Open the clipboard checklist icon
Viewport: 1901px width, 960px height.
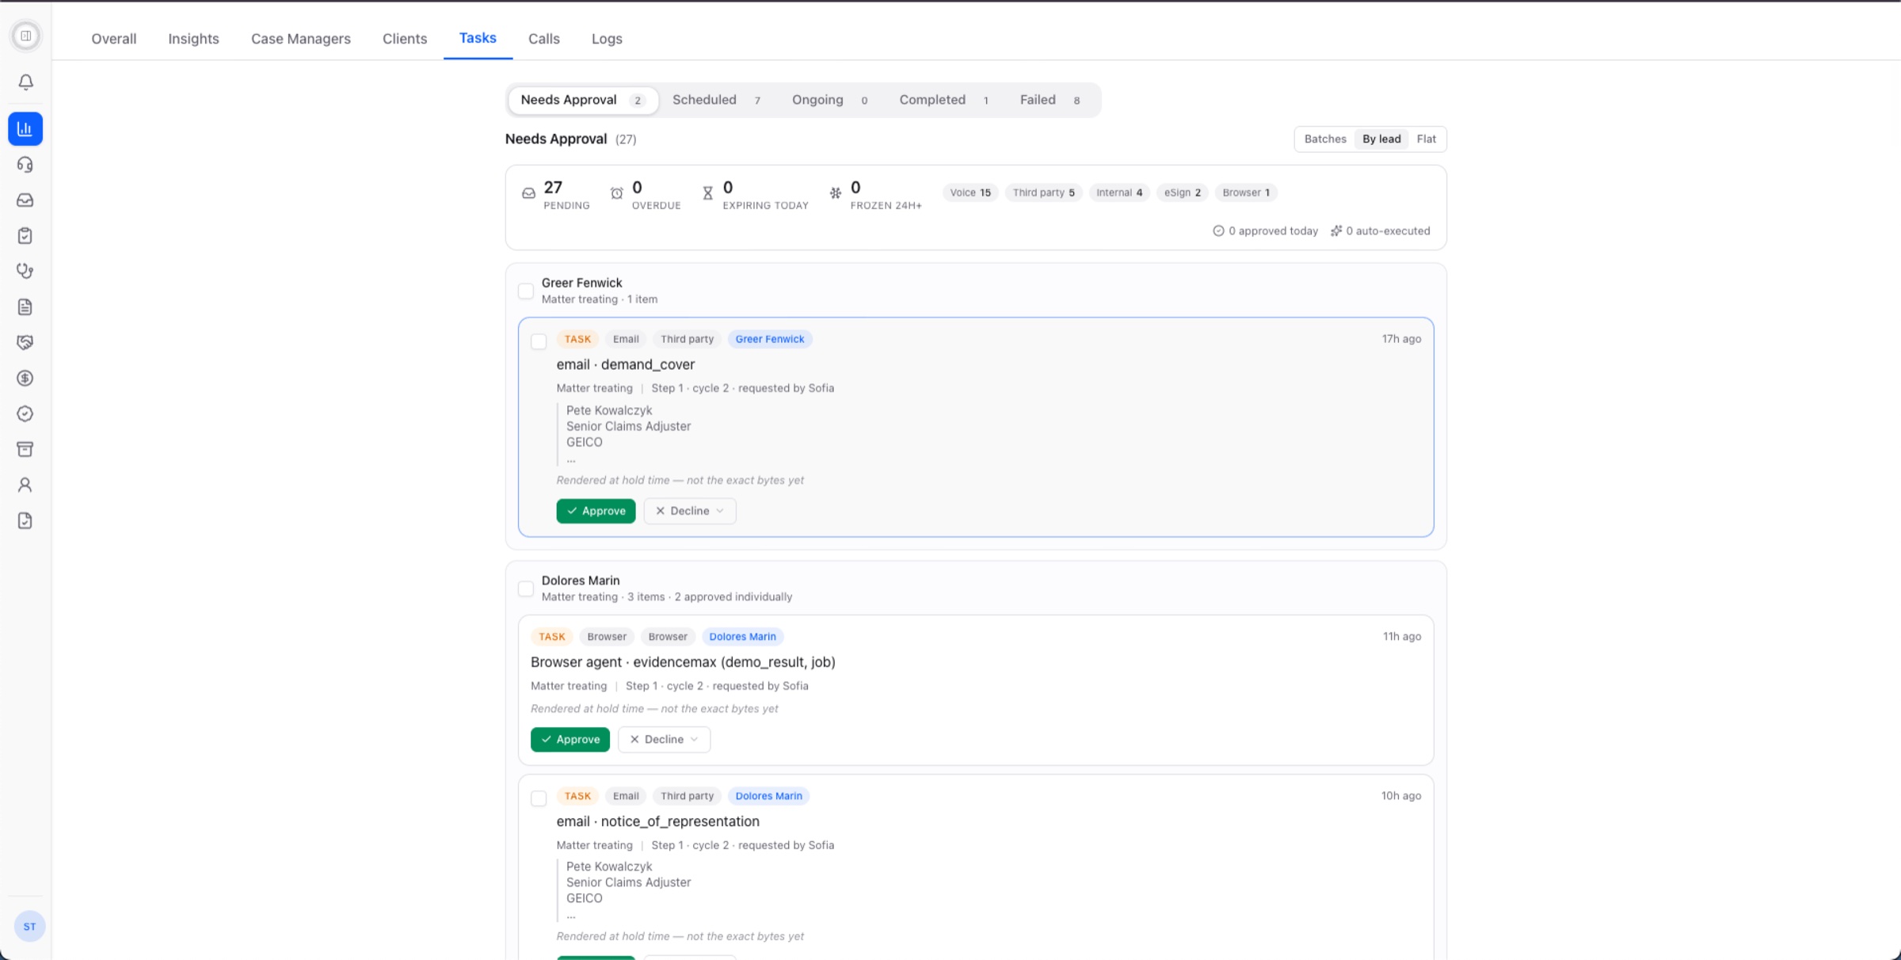tap(25, 236)
